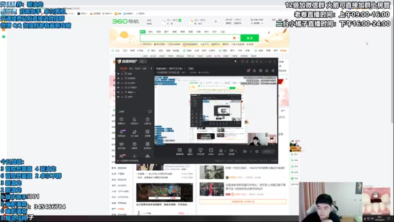Image resolution: width=394 pixels, height=222 pixels.
Task: Open the TV-shaped 弹幕秀 tool icon
Action: [x=134, y=145]
